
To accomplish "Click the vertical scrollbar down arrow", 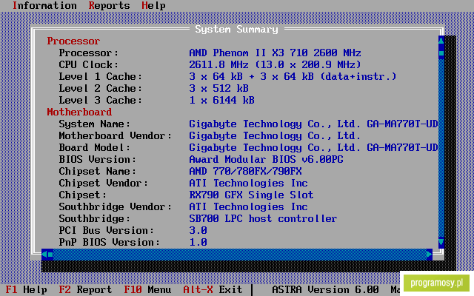I will pos(441,242).
